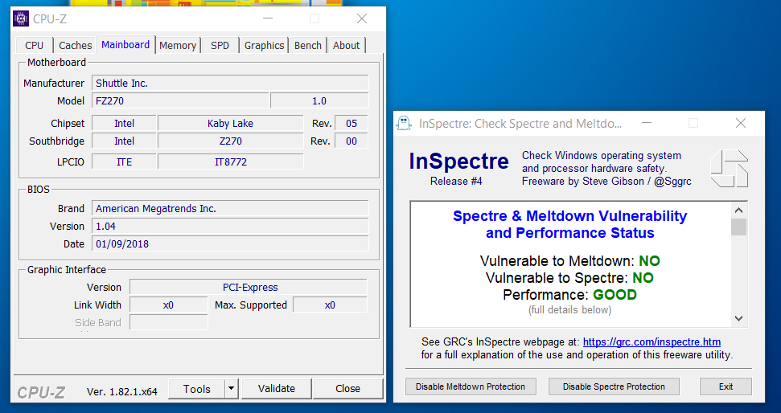Expand the Tools dropdown arrow
Screen dimensions: 781x413
(231, 389)
